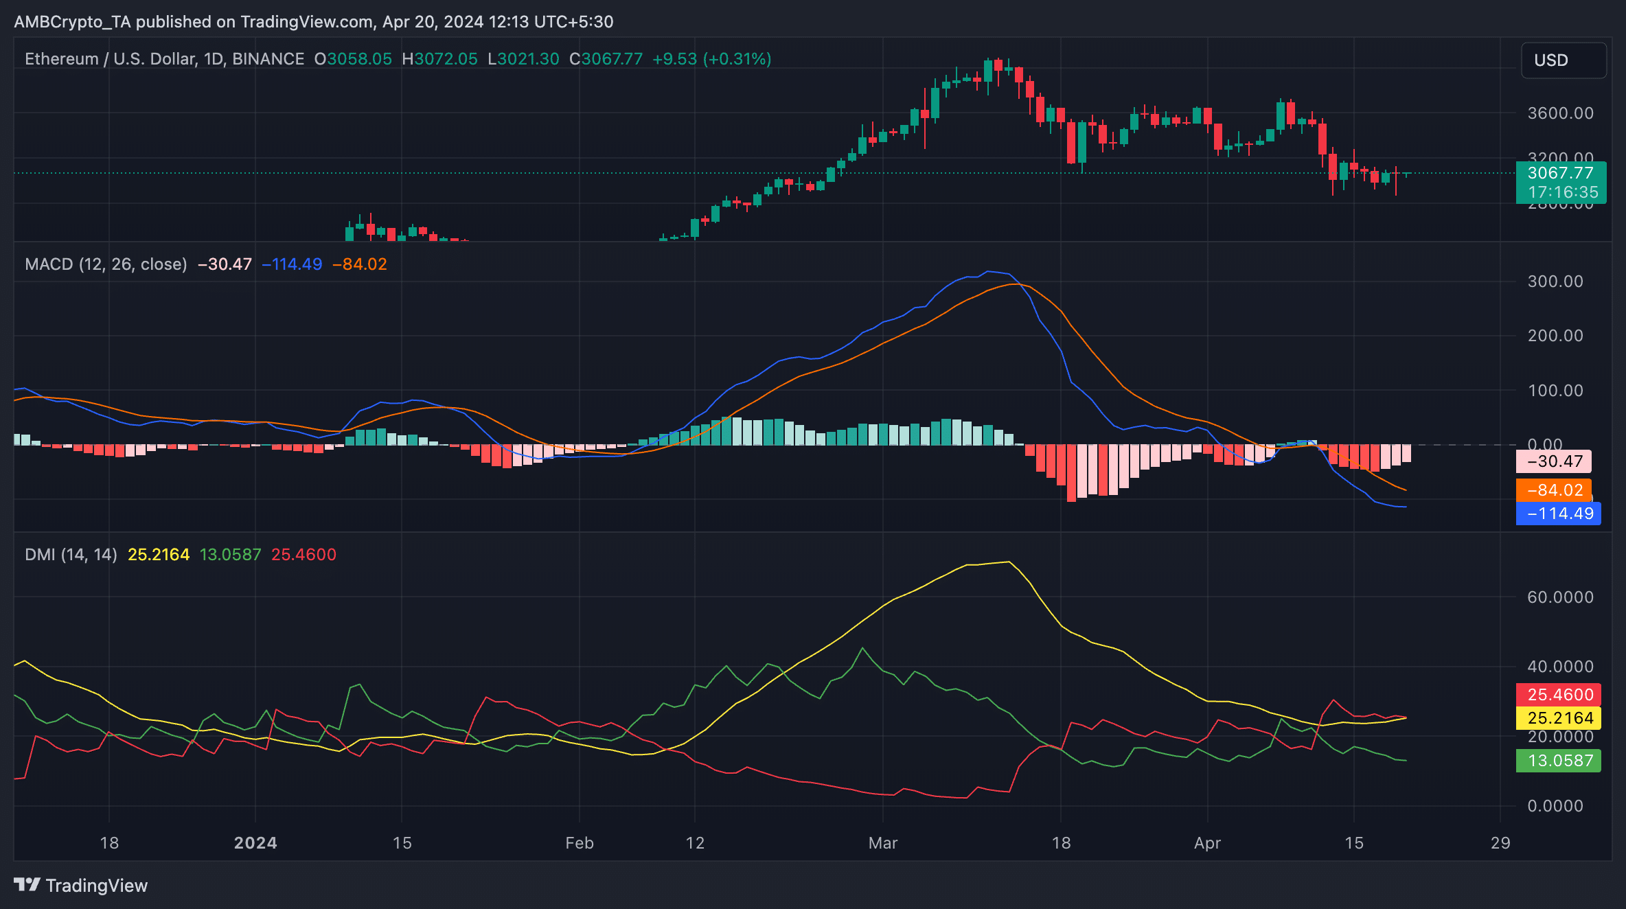Click the green DMI tag 13.0587
Screen dimensions: 1626x909
[x=1558, y=761]
